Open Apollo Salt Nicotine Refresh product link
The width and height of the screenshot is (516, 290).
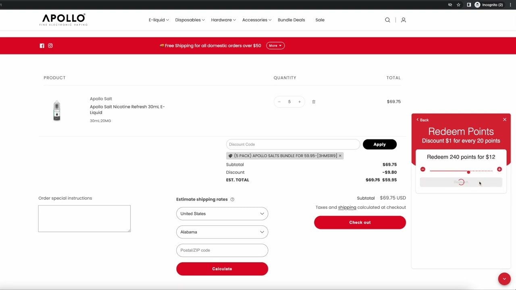coord(127,110)
